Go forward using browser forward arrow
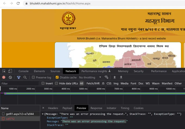185x129 pixels. pyautogui.click(x=11, y=3)
